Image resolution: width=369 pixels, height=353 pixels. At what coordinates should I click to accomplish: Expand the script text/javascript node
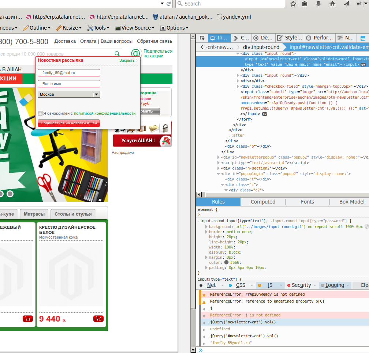click(x=219, y=163)
